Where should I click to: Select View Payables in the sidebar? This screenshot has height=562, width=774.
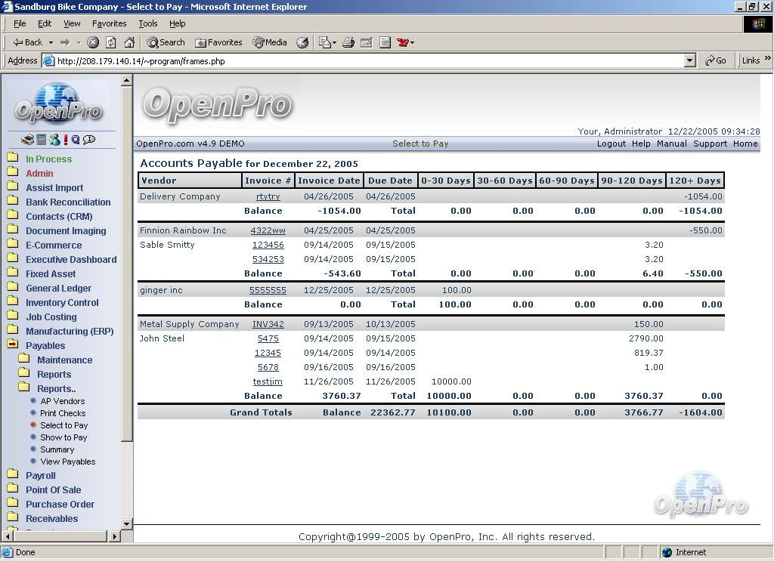67,462
